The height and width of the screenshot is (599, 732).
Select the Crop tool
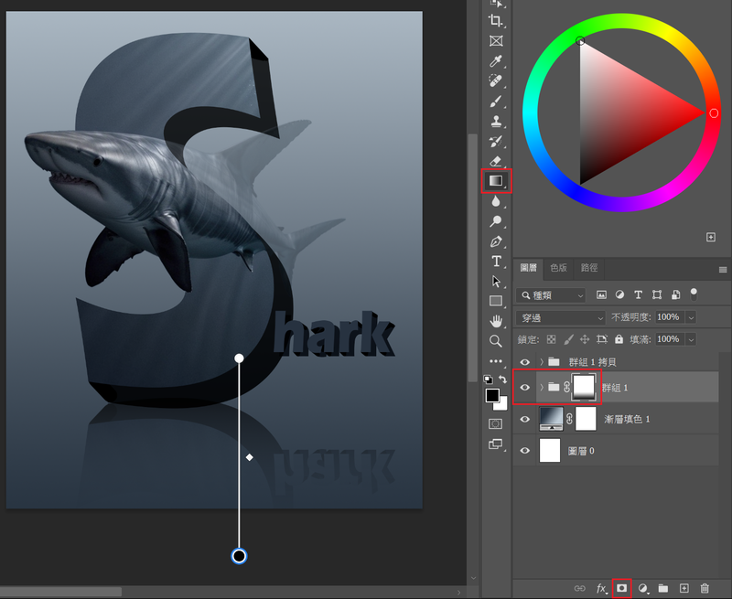click(496, 21)
